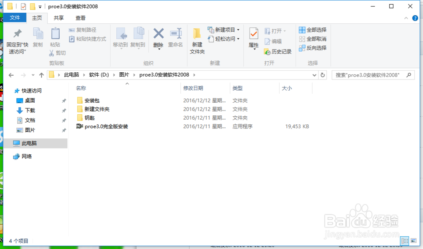Click 全部取消 to clear selection

pyautogui.click(x=313, y=38)
